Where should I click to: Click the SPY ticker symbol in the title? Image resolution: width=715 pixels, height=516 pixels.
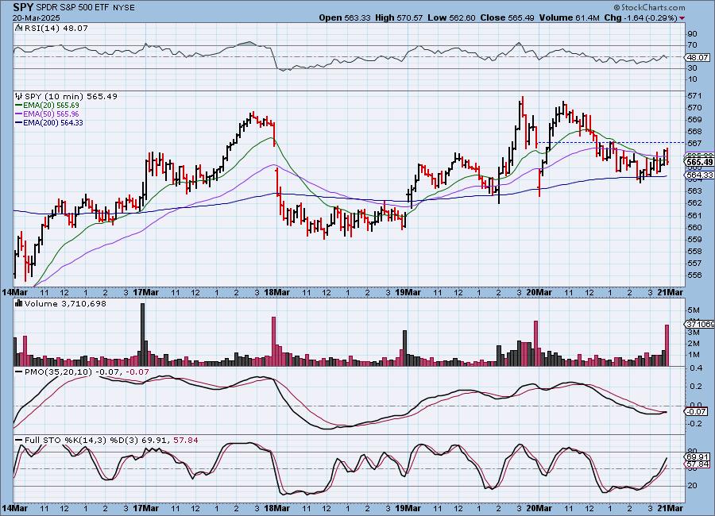(21, 7)
